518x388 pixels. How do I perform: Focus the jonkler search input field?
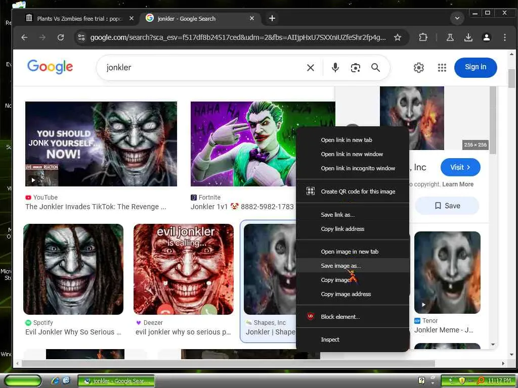pyautogui.click(x=201, y=68)
